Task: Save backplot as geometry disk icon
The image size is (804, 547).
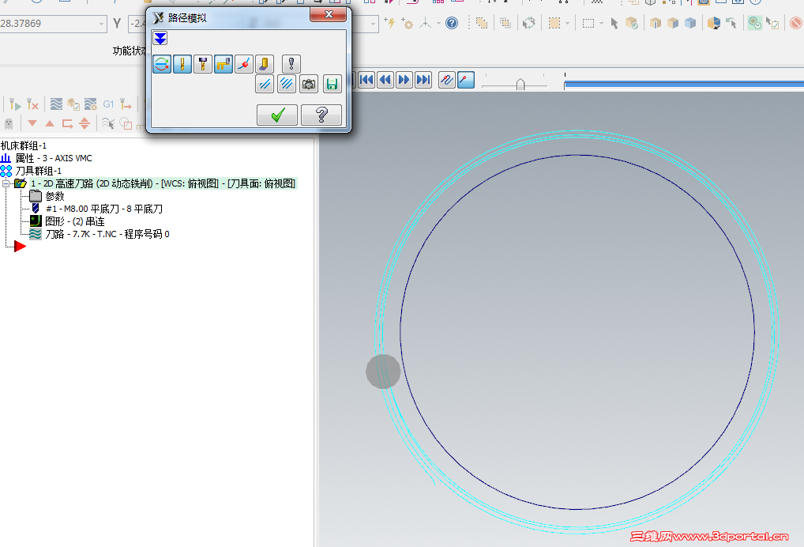Action: 332,84
